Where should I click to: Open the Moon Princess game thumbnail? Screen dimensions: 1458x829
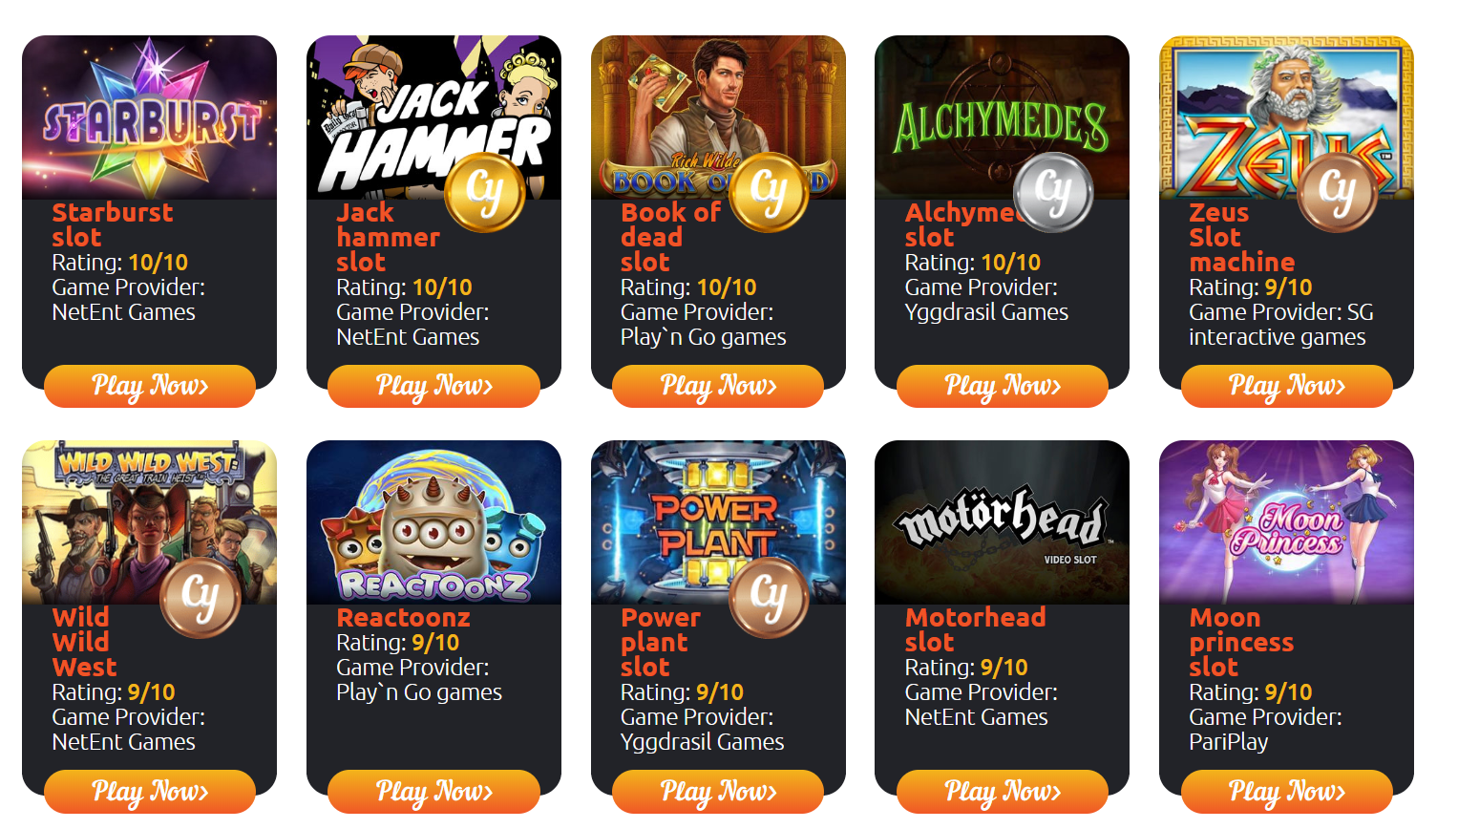pos(1286,522)
